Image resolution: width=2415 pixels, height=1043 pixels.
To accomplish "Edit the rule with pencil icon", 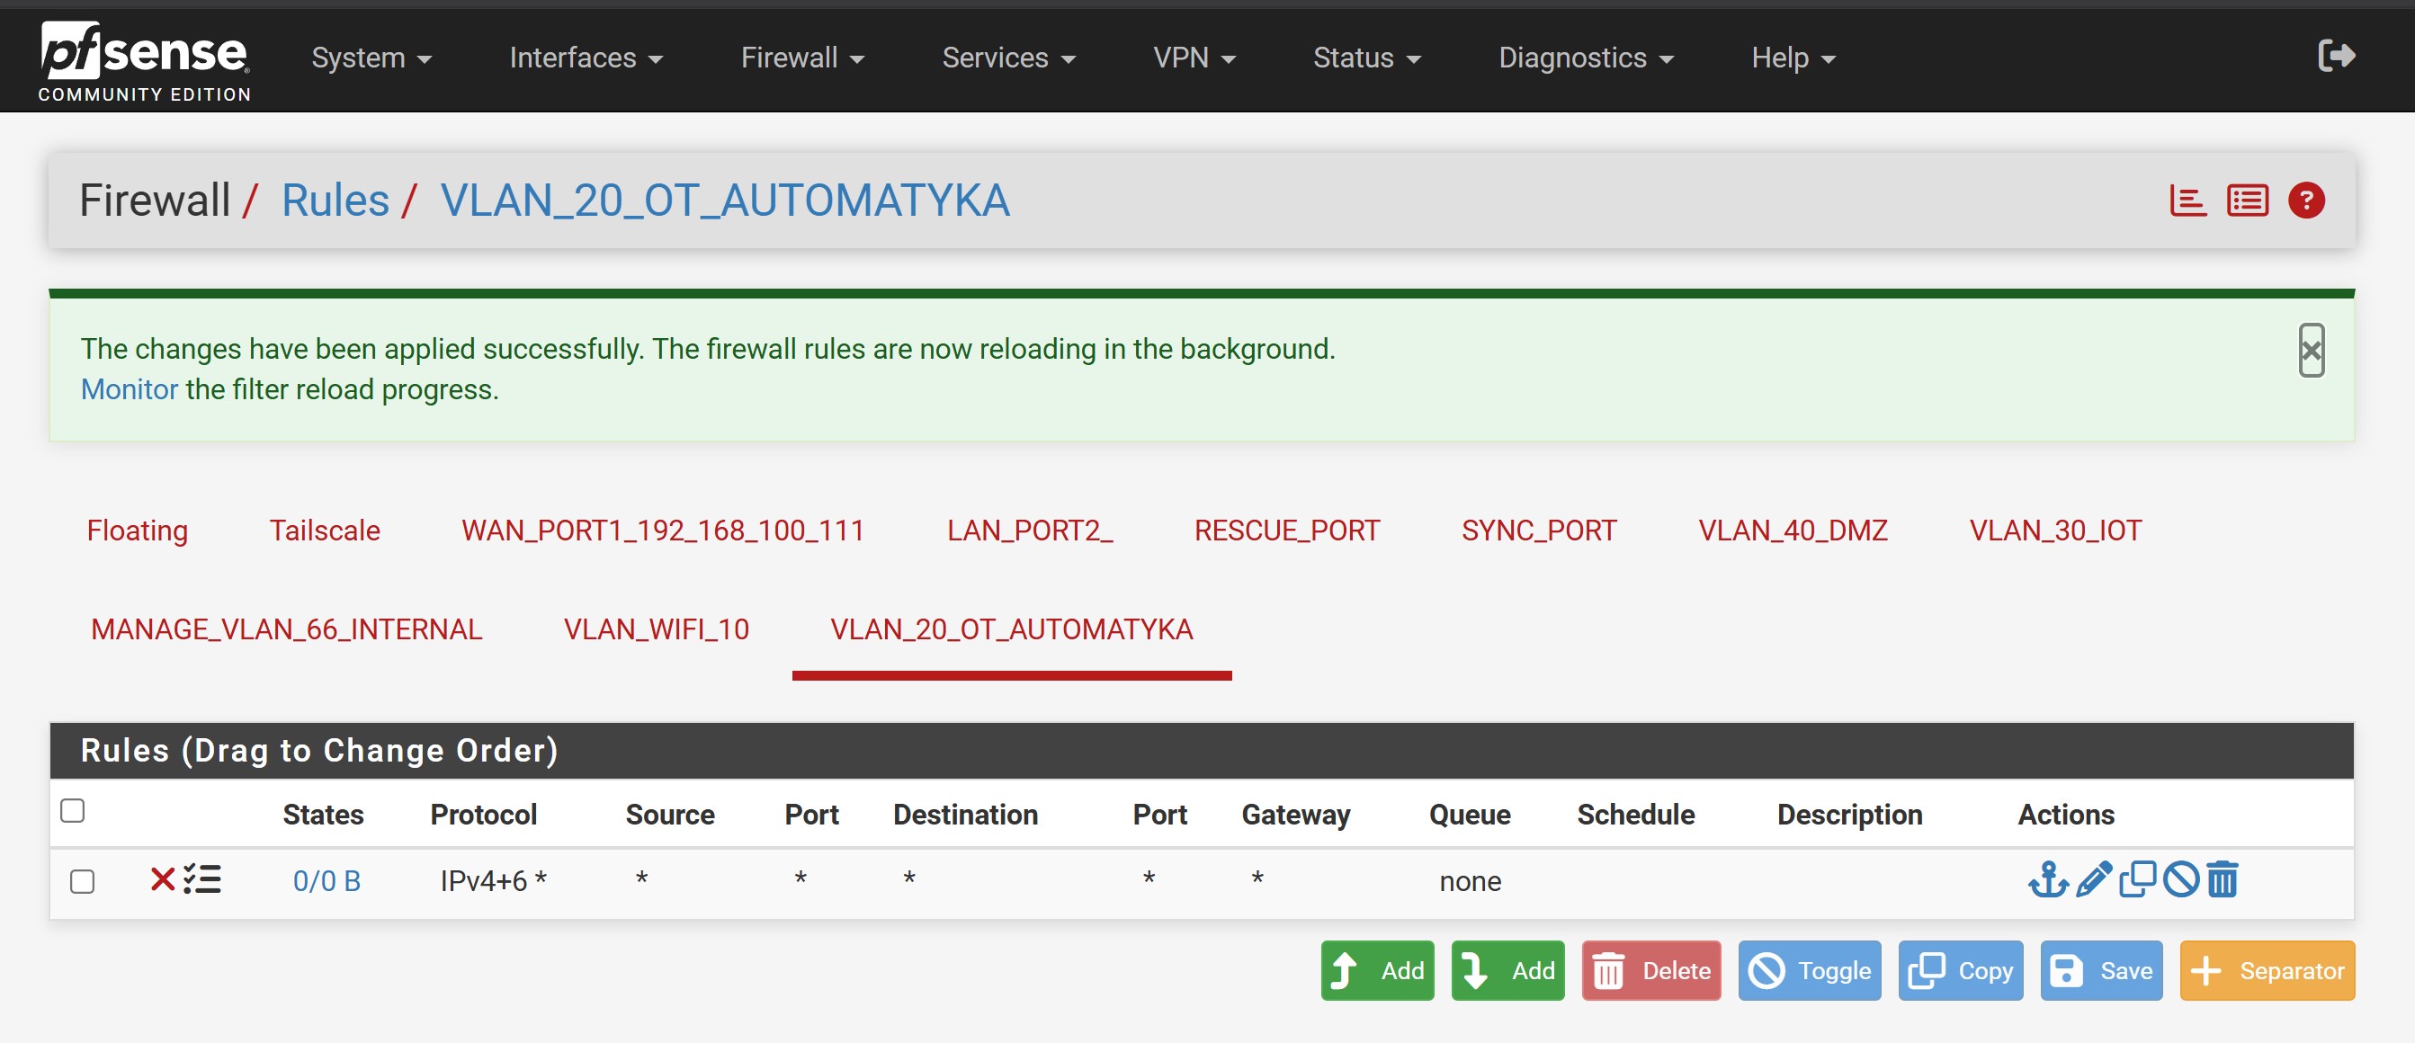I will pyautogui.click(x=2092, y=880).
